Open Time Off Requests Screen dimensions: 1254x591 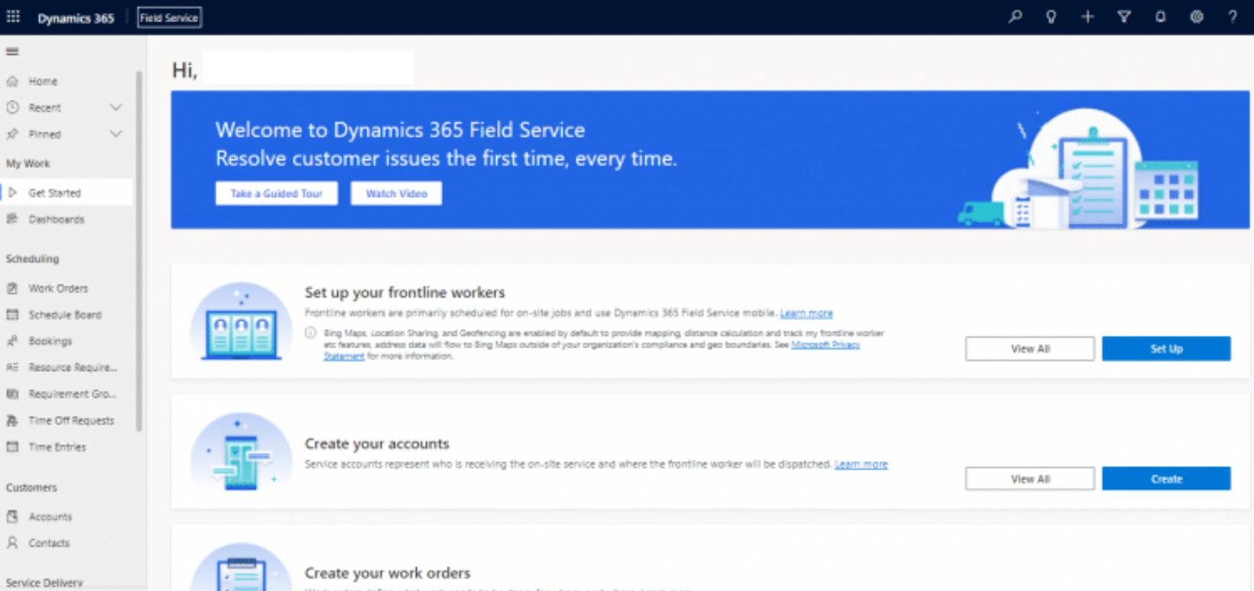pos(71,421)
